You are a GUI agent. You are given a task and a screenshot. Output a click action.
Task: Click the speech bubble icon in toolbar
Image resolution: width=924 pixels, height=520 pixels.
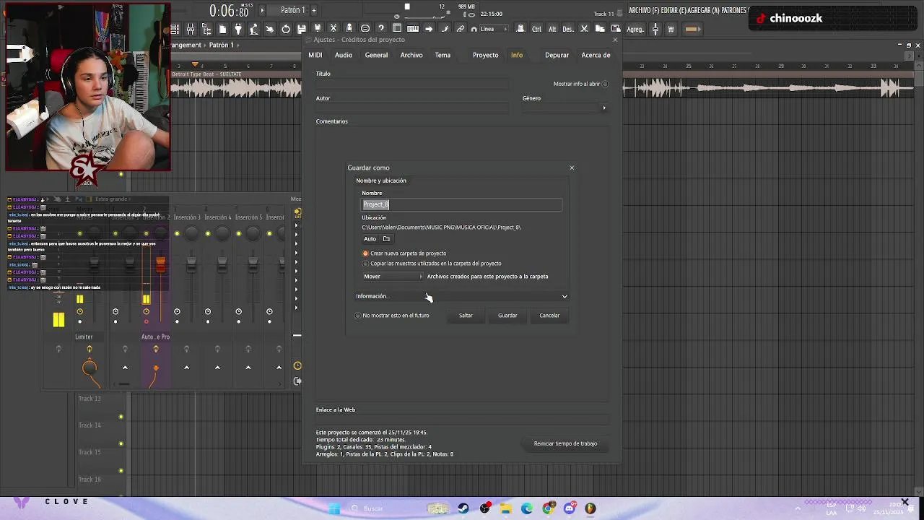pos(365,29)
